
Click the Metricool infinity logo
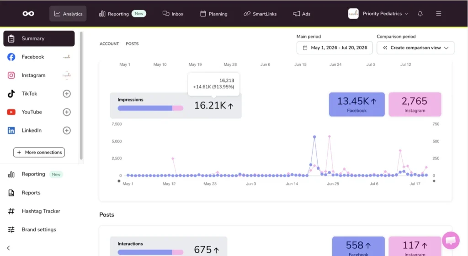pos(28,13)
